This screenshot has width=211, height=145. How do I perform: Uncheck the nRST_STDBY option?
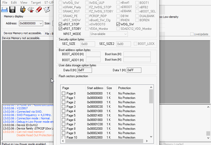61,29
